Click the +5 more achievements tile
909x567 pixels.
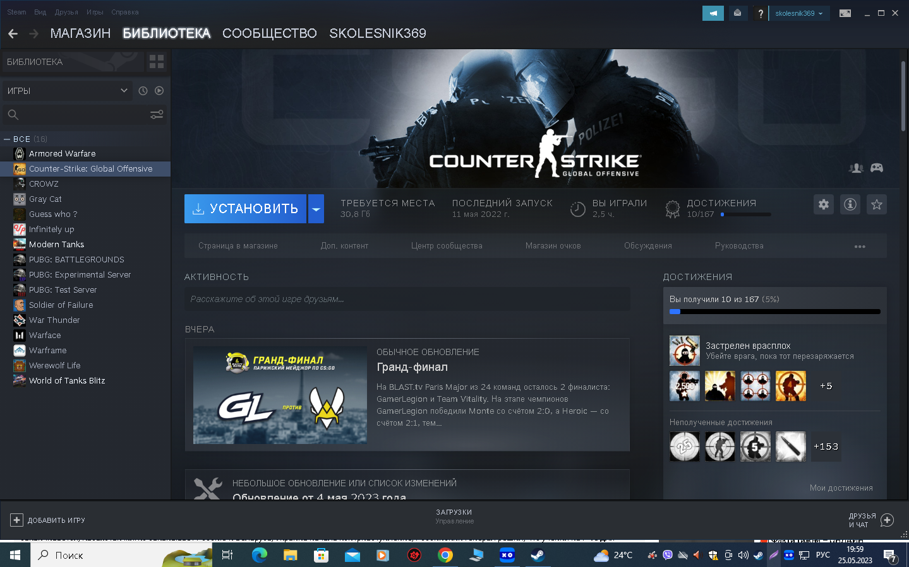(x=826, y=386)
